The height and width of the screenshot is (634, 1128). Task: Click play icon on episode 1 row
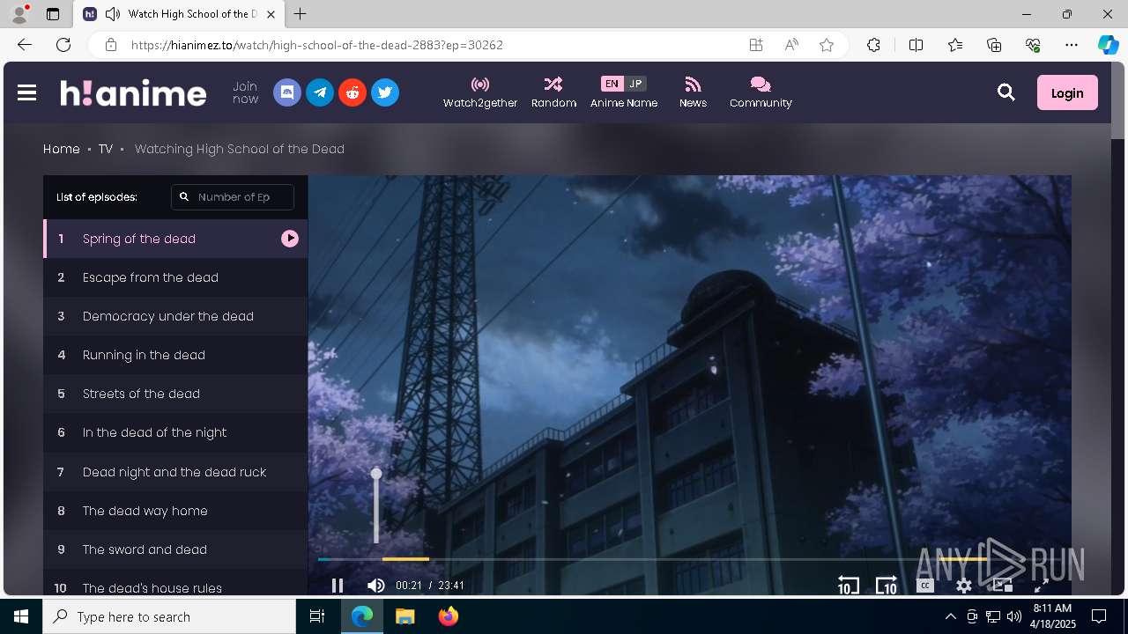click(290, 239)
